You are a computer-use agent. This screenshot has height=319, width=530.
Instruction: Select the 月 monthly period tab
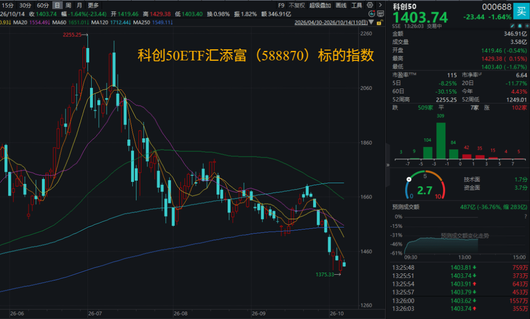[x=79, y=5]
